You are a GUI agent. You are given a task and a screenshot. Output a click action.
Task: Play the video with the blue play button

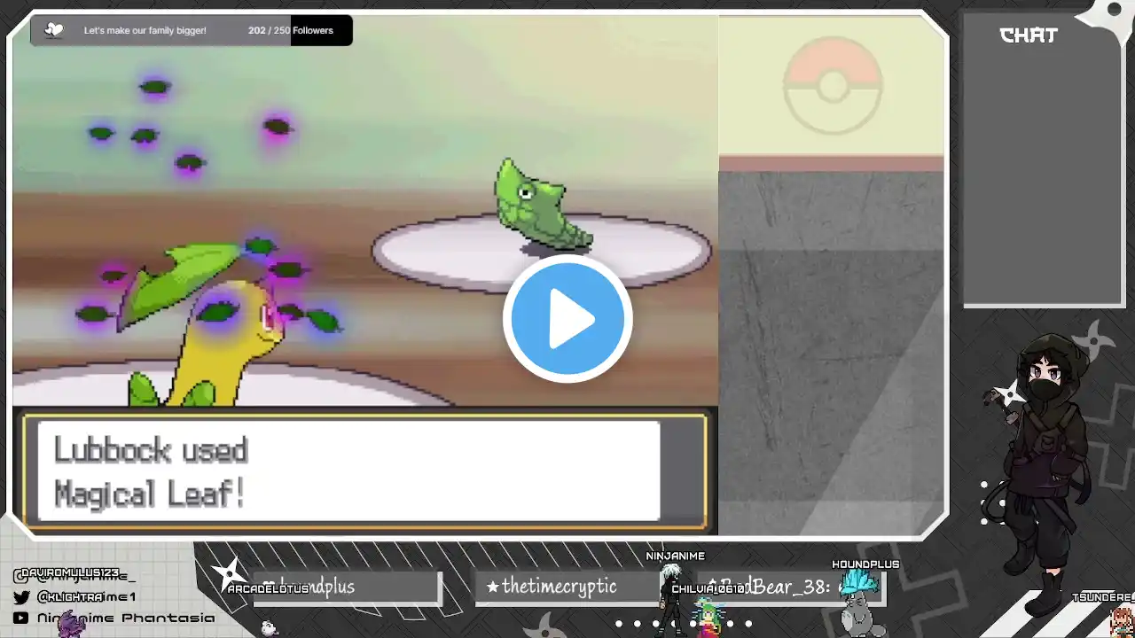(x=567, y=319)
